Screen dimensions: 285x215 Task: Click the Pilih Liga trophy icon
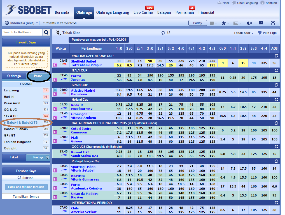(x=260, y=33)
